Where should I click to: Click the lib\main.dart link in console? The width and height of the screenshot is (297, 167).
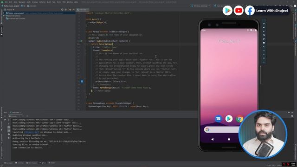point(32,132)
